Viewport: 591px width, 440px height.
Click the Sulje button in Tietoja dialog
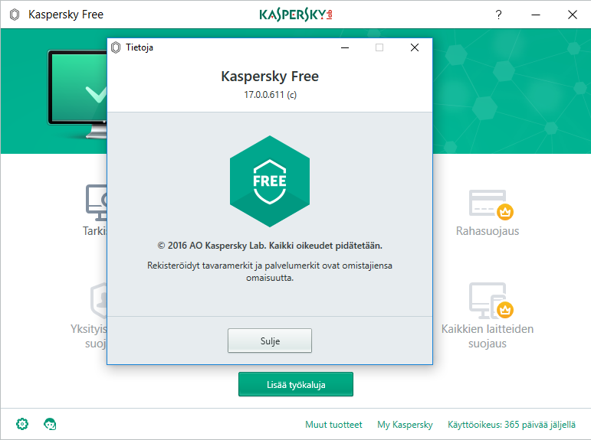click(x=270, y=341)
